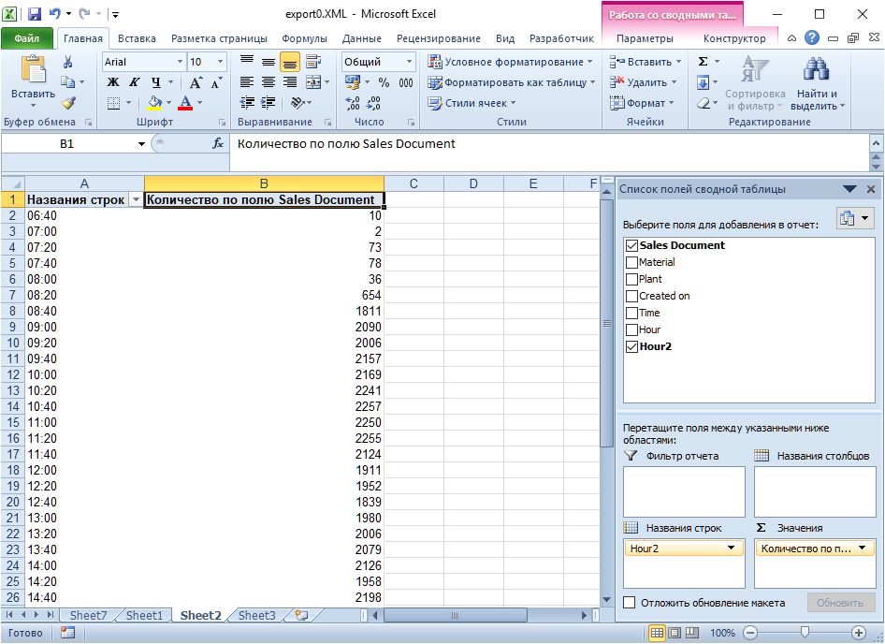885x644 pixels.
Task: Open the Arial font name dropdown
Action: click(x=180, y=62)
